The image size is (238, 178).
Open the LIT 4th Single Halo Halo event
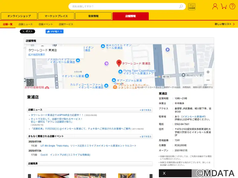[88, 146]
